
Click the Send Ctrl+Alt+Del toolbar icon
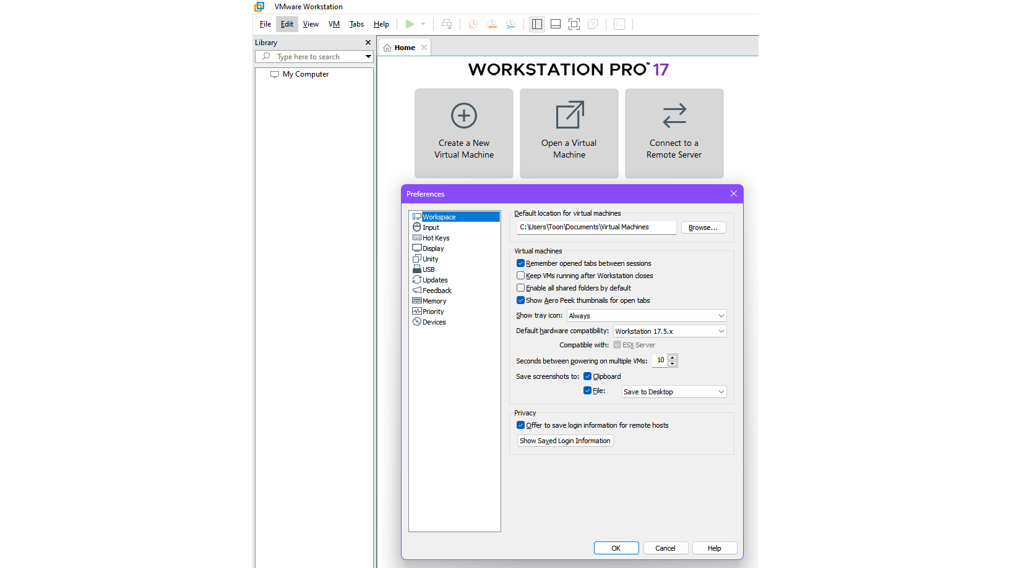coord(447,24)
